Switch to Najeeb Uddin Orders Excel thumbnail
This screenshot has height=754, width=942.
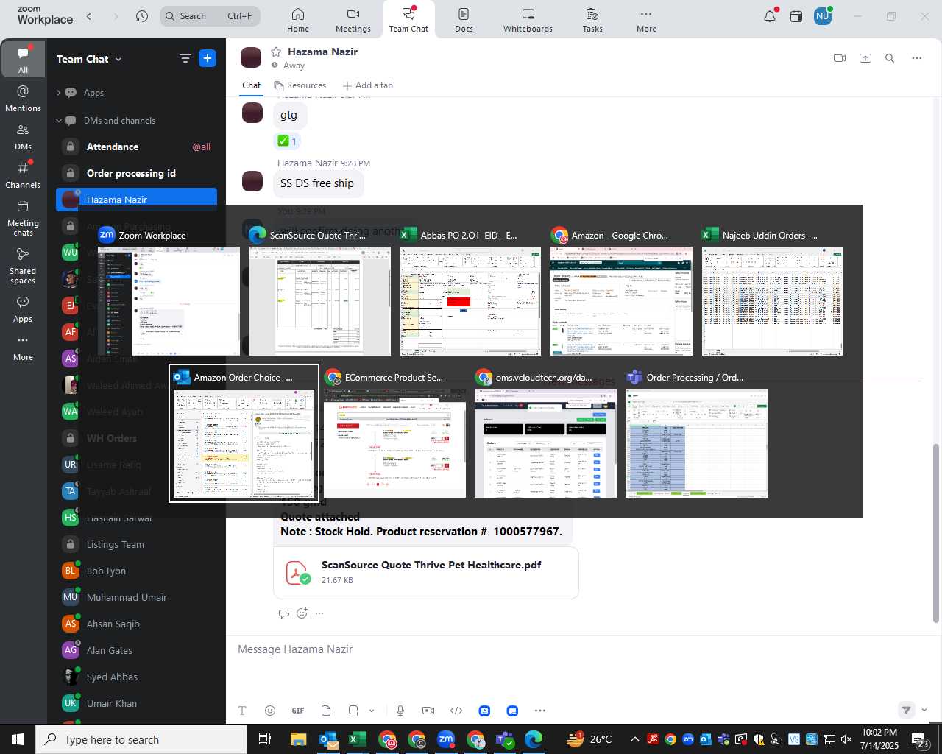click(772, 292)
